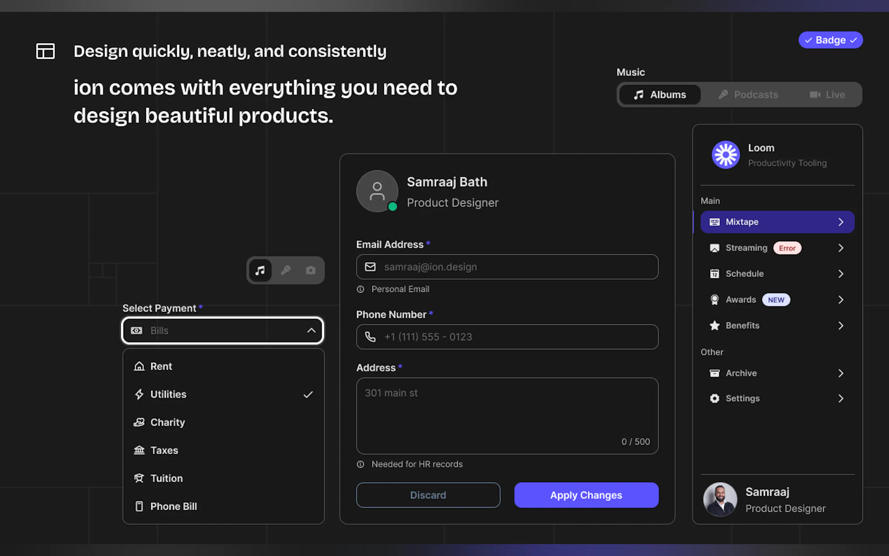Image resolution: width=889 pixels, height=556 pixels.
Task: Collapse the Select Payment Bills dropdown
Action: [x=311, y=330]
